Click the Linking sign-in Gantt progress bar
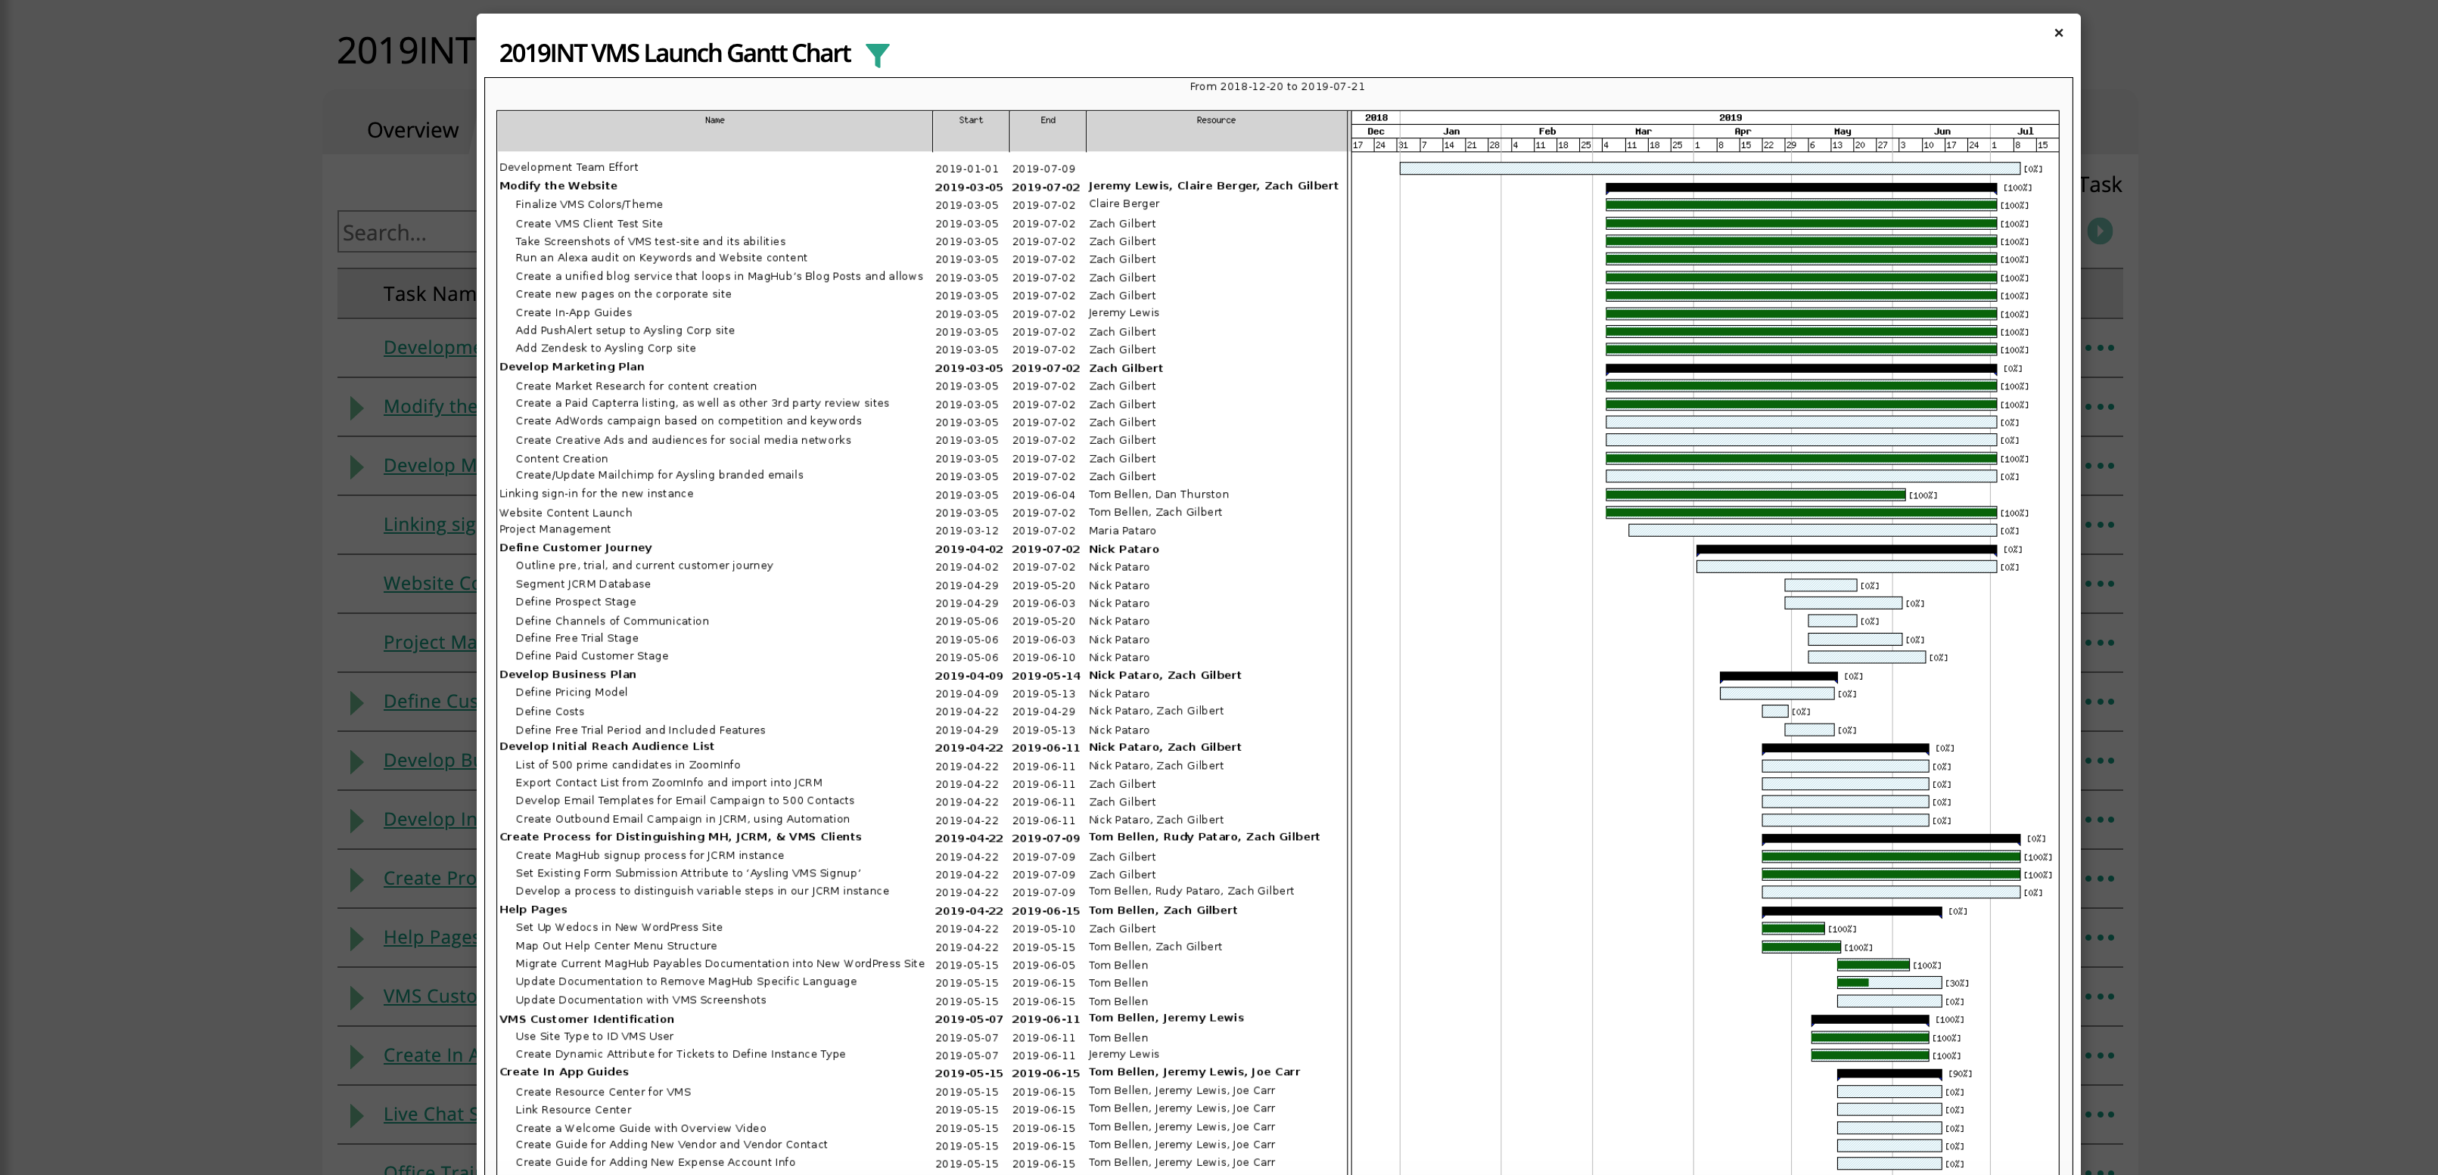The image size is (2438, 1175). tap(1755, 494)
